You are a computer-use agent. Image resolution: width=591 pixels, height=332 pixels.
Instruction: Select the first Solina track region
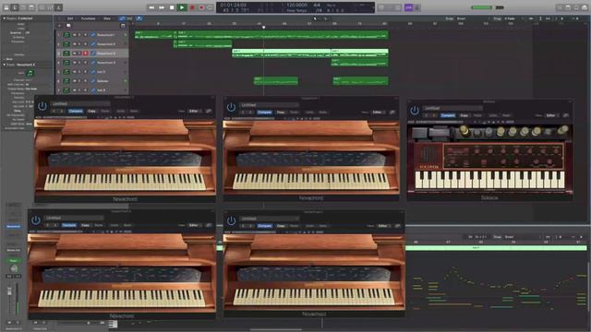(276, 81)
